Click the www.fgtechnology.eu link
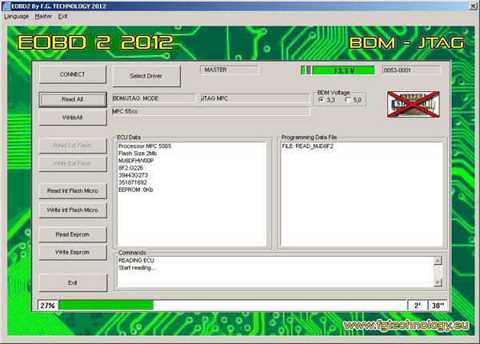 [x=406, y=325]
